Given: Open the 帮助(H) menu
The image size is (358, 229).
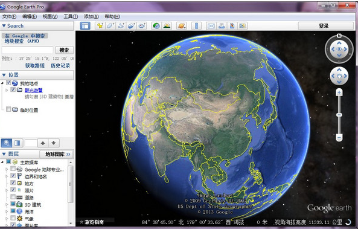Looking at the screenshot, I should point(112,16).
